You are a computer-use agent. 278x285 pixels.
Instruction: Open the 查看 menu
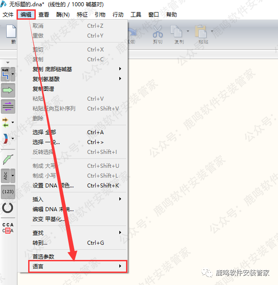[44, 14]
